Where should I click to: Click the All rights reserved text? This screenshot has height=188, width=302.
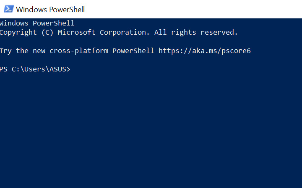[x=196, y=33]
